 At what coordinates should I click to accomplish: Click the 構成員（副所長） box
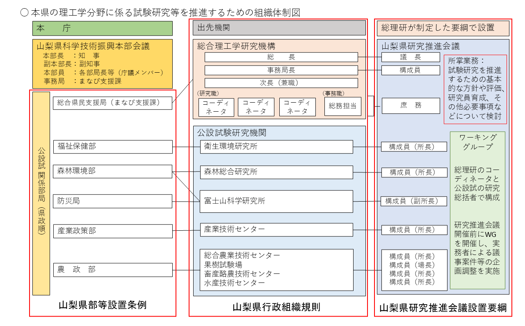tap(414, 201)
